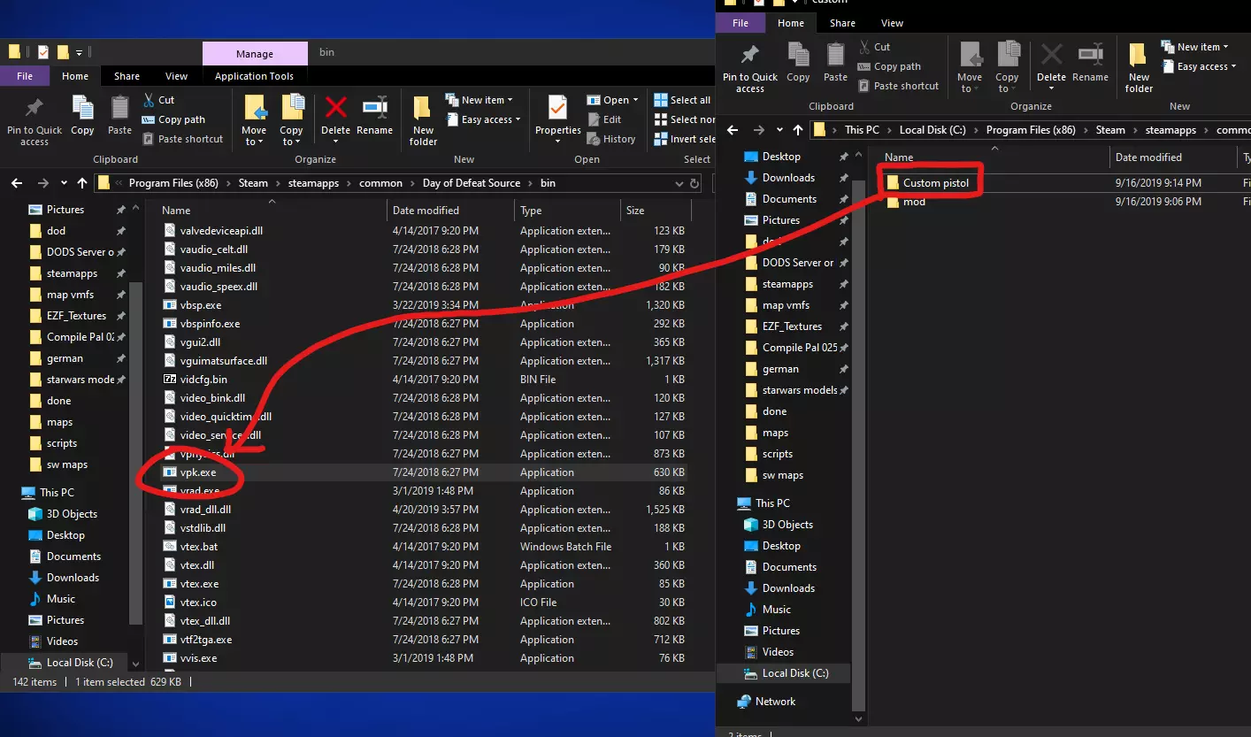Click the Up arrow in right window navigation
The image size is (1251, 737).
[x=798, y=130]
